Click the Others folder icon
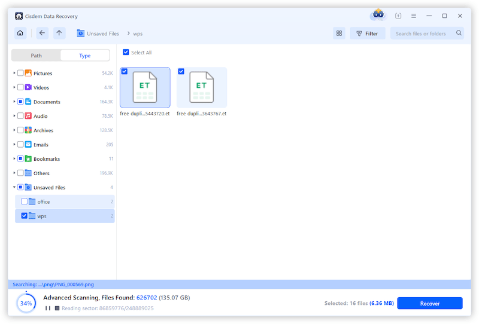The image size is (479, 324). (x=28, y=173)
